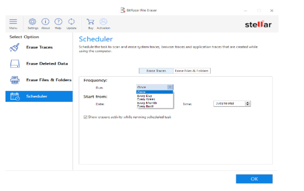Close the BitRaser window
This screenshot has width=304, height=191.
coord(272,10)
